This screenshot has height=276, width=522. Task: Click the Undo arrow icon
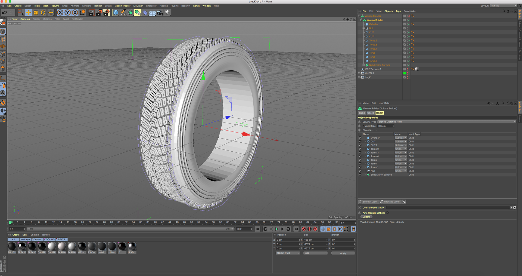pyautogui.click(x=4, y=13)
